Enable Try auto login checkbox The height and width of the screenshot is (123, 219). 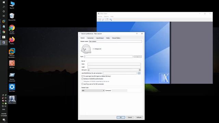pos(82,76)
